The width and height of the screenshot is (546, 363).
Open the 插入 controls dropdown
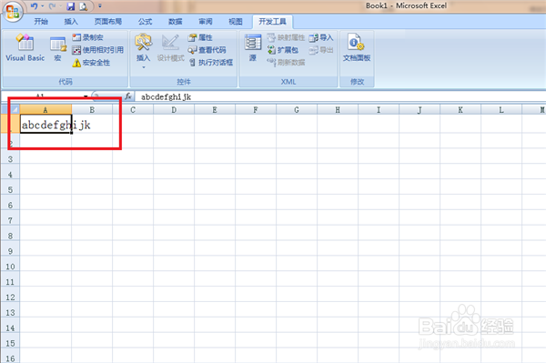(143, 50)
